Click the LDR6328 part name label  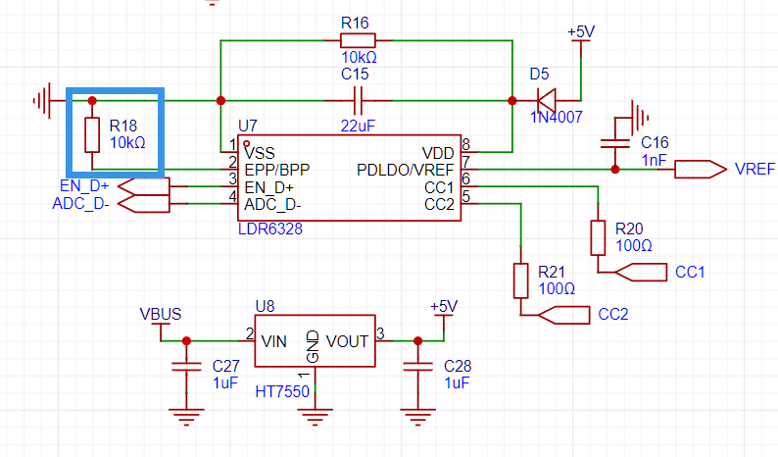(x=270, y=229)
